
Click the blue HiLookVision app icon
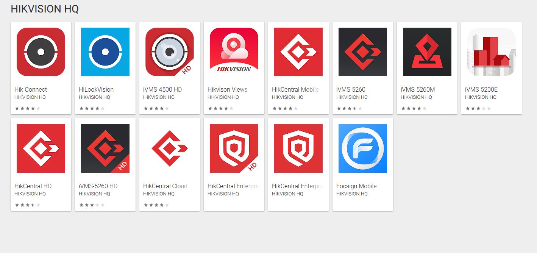[x=105, y=52]
